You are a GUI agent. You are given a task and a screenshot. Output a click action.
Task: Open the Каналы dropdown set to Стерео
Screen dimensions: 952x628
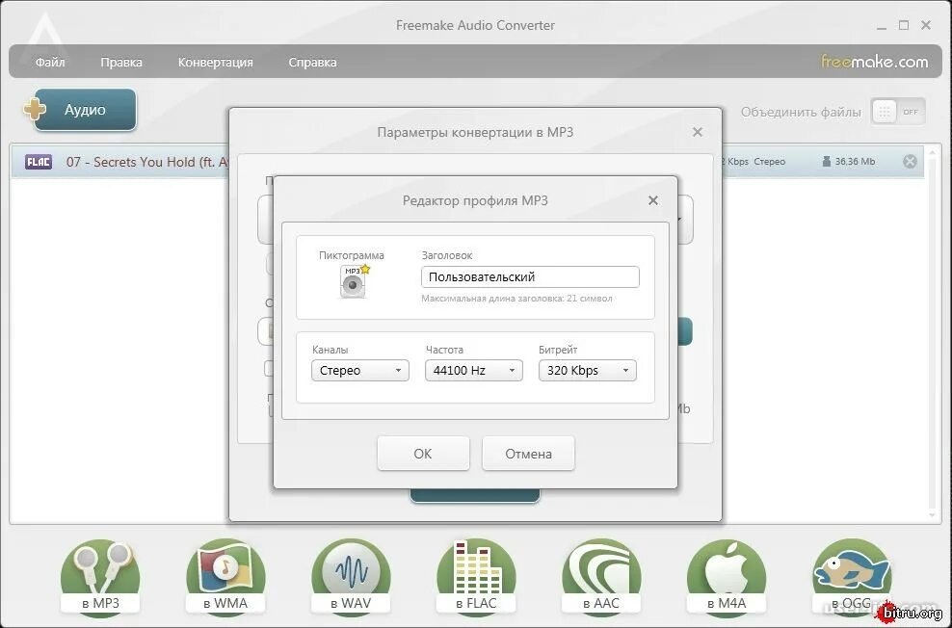(x=360, y=371)
